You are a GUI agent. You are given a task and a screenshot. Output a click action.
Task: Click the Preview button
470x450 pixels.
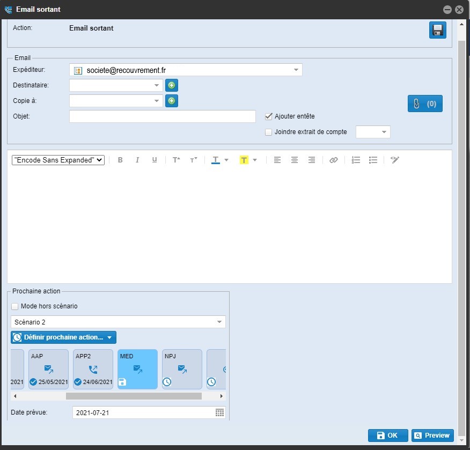coord(432,436)
